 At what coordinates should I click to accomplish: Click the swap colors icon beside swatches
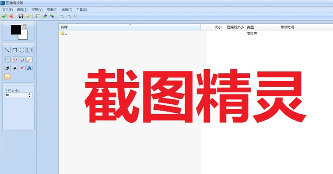25,27
